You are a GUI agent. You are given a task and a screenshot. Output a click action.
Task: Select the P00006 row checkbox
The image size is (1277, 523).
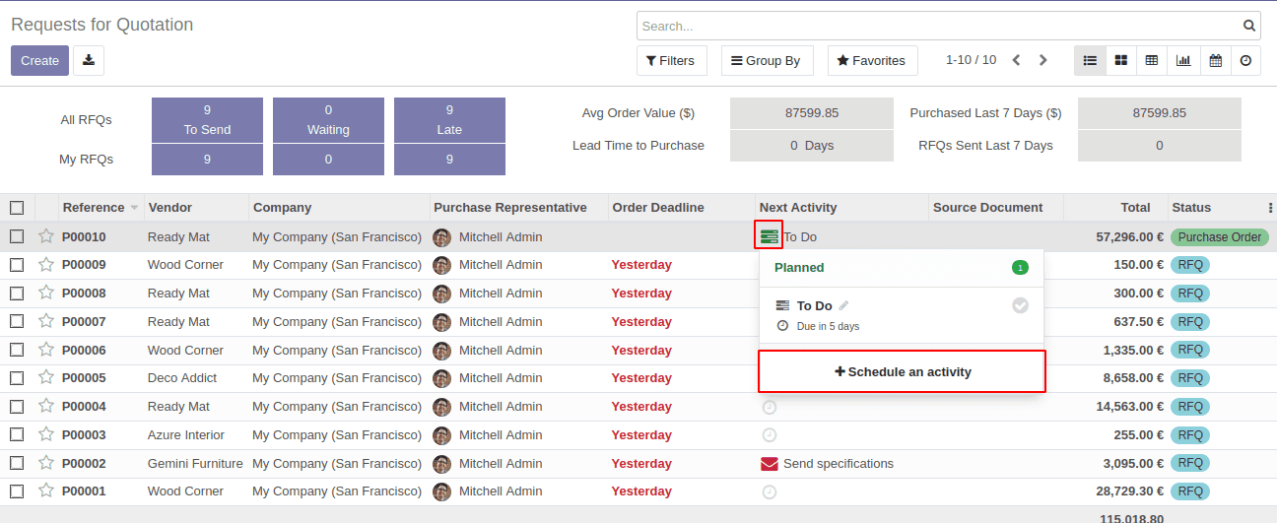point(17,350)
